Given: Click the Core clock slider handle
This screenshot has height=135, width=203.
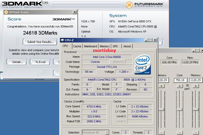Looking at the screenshot, I should [x=180, y=110].
